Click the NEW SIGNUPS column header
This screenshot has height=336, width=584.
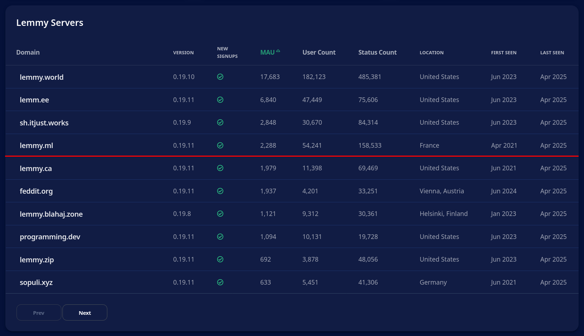coord(227,52)
